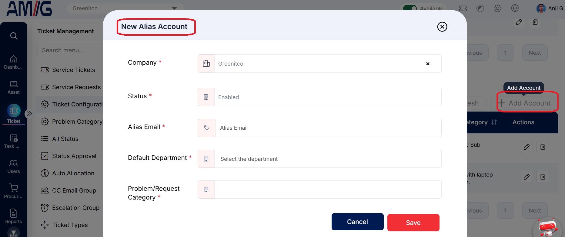Click the theme contrast icon in top bar
The height and width of the screenshot is (237, 565).
tap(480, 8)
